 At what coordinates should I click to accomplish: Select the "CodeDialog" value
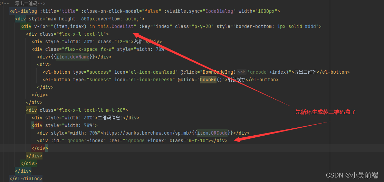(219, 11)
